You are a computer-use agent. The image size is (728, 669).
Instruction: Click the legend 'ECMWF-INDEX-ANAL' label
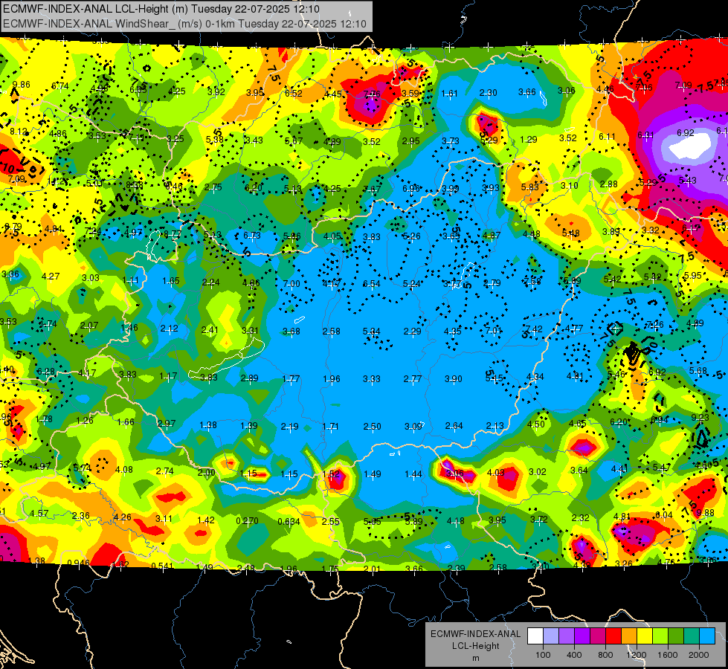coord(475,634)
